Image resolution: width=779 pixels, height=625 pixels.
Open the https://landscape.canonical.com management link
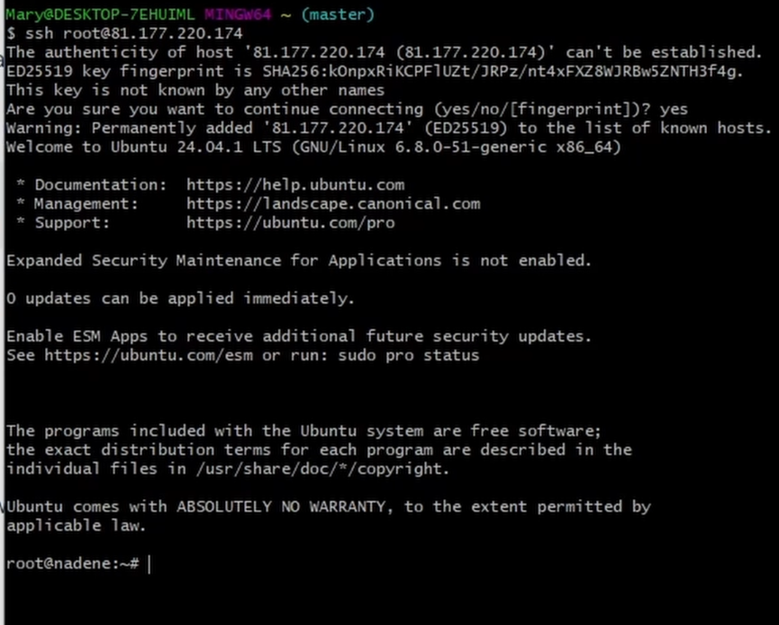coord(333,203)
